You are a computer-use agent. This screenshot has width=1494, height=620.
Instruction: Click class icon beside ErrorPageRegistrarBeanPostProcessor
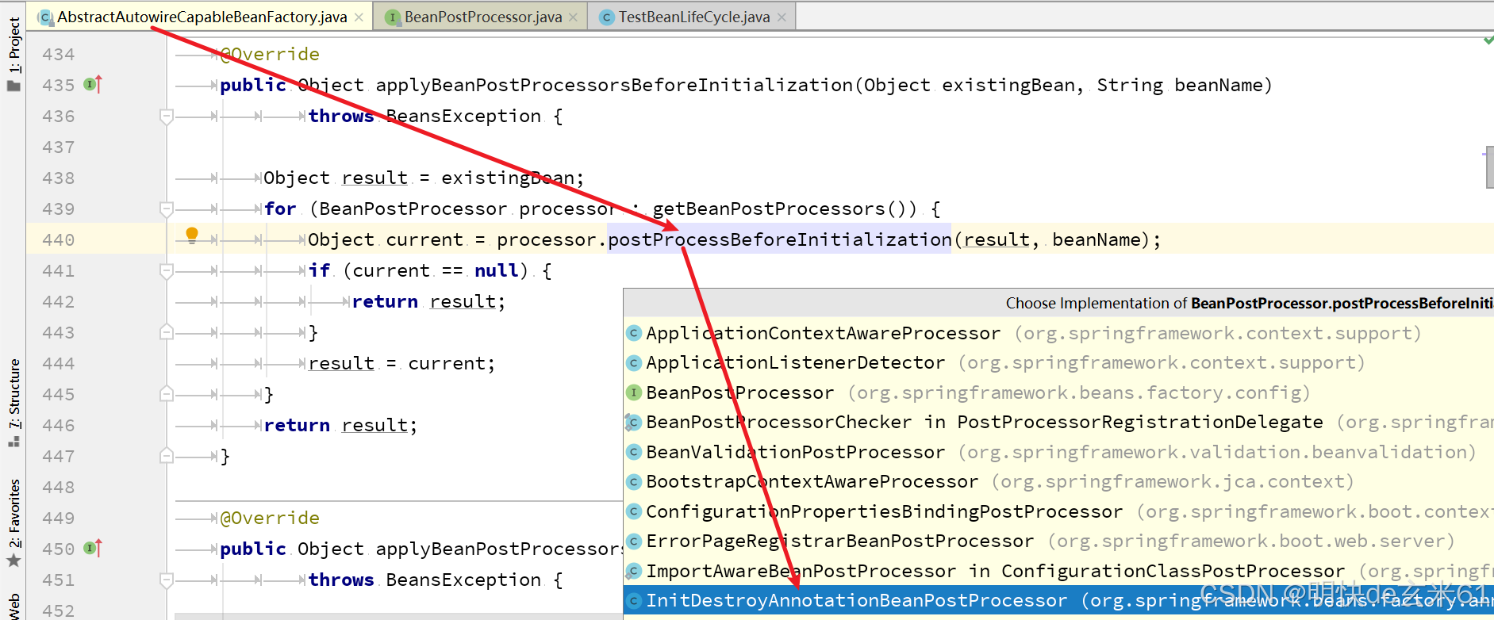(x=633, y=542)
